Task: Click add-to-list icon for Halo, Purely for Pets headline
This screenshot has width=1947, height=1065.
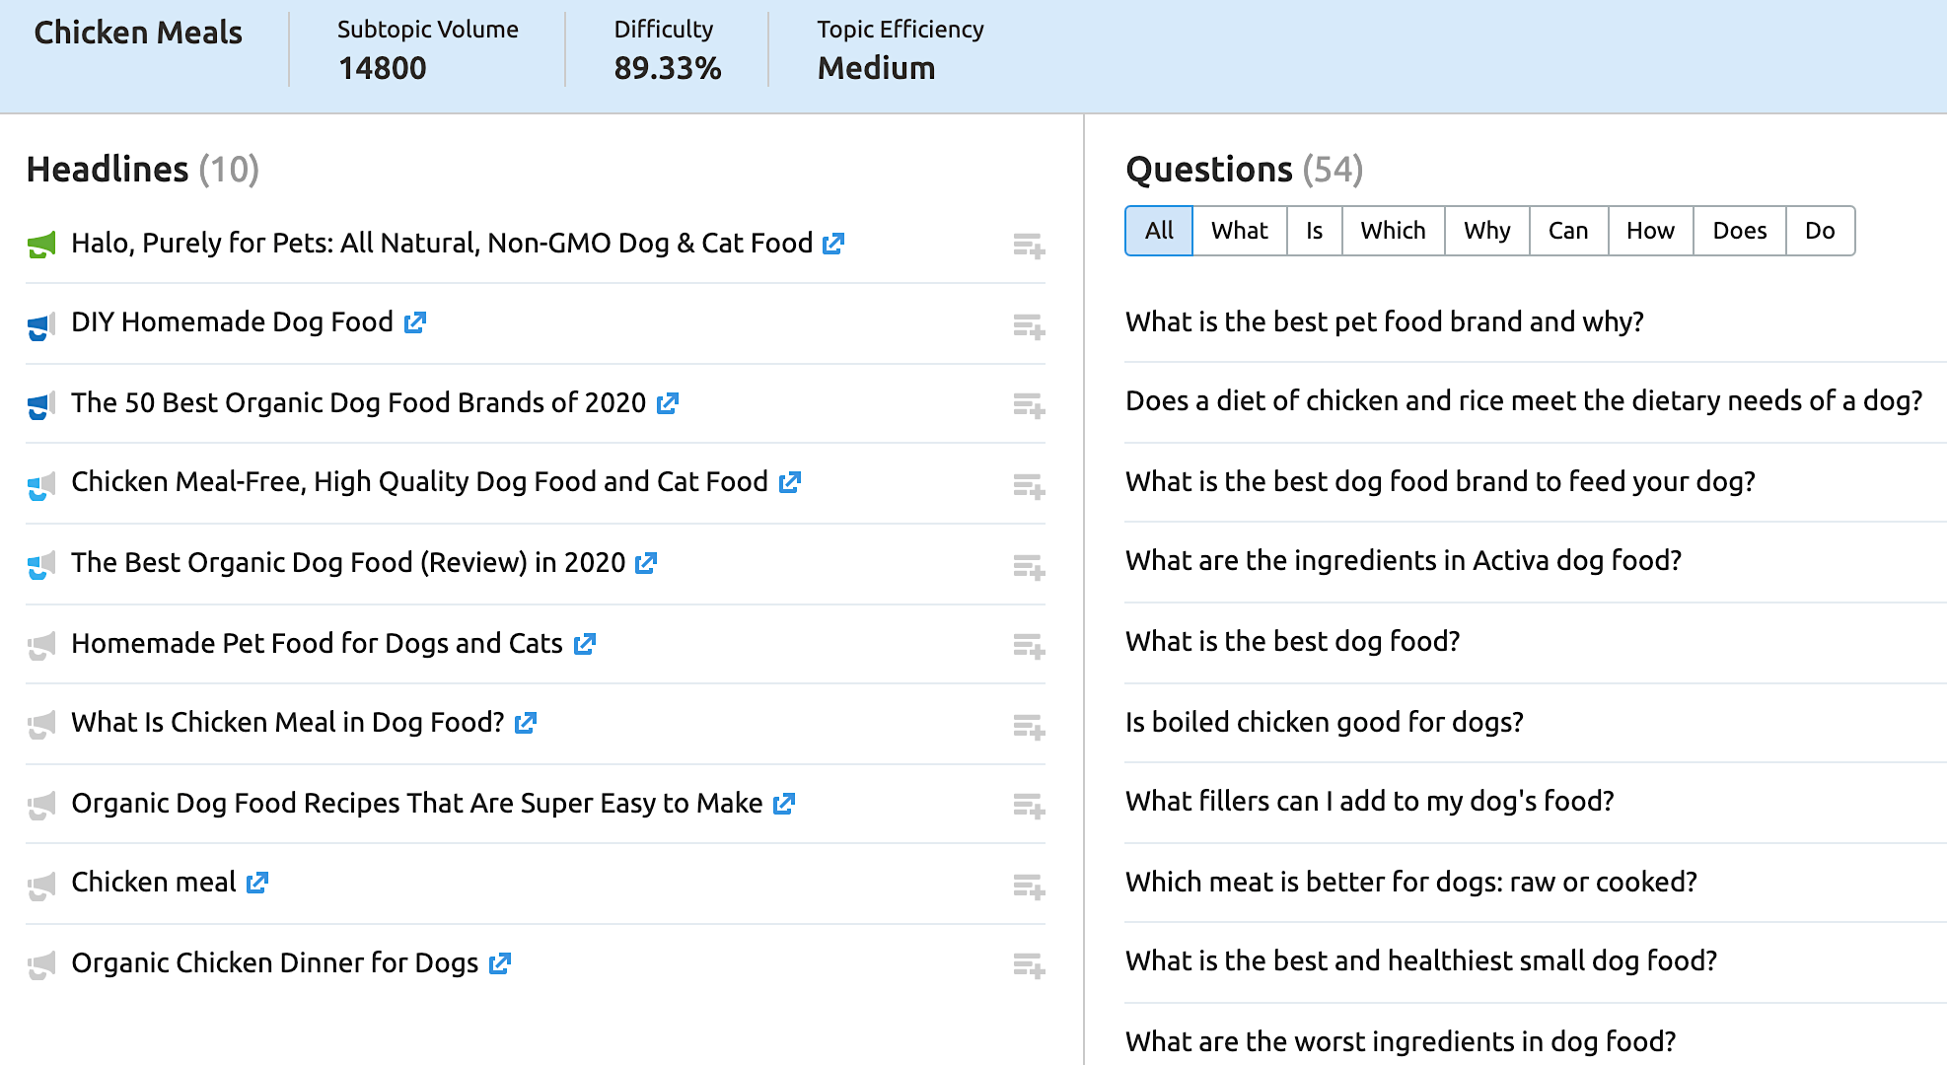Action: point(1028,246)
